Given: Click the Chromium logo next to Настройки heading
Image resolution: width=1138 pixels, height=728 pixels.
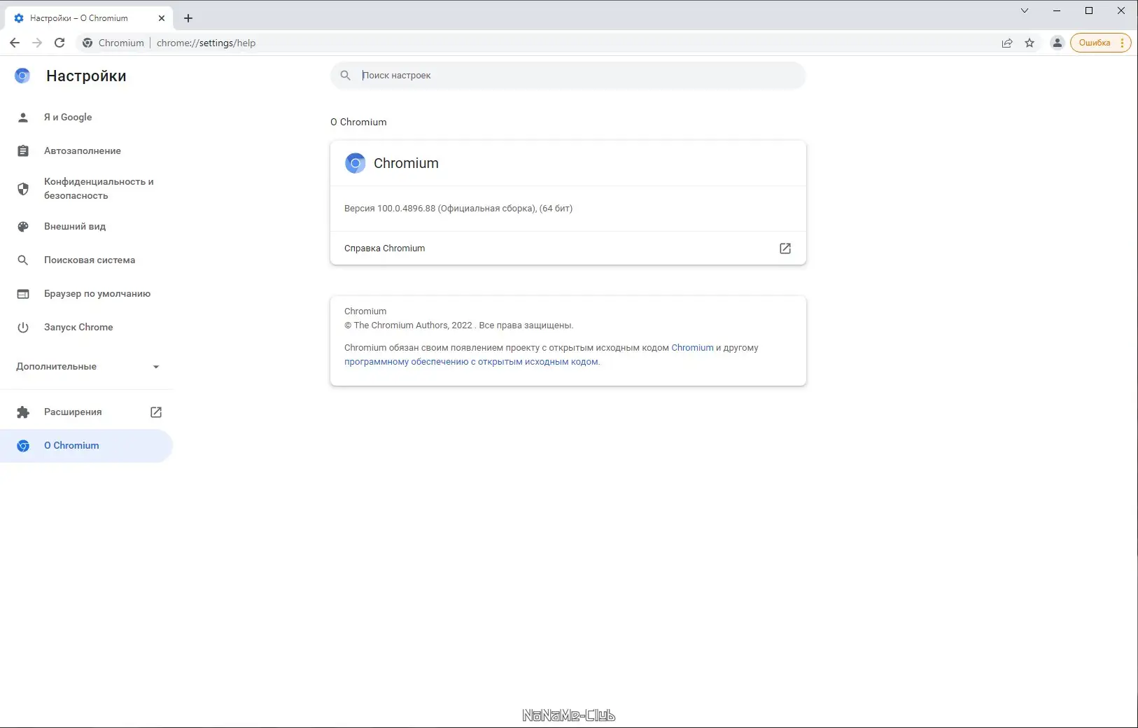Looking at the screenshot, I should 22,76.
